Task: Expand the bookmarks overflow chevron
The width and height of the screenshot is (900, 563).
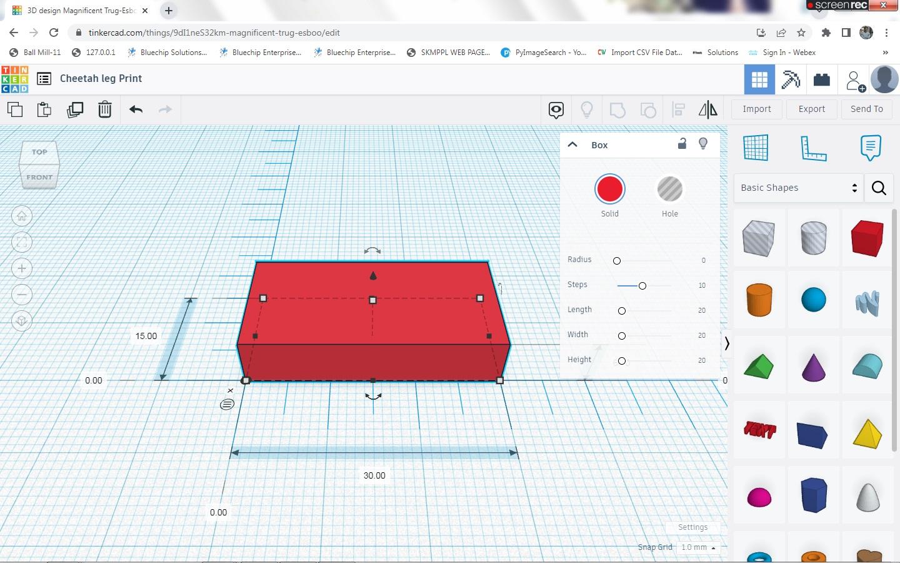Action: pos(885,53)
